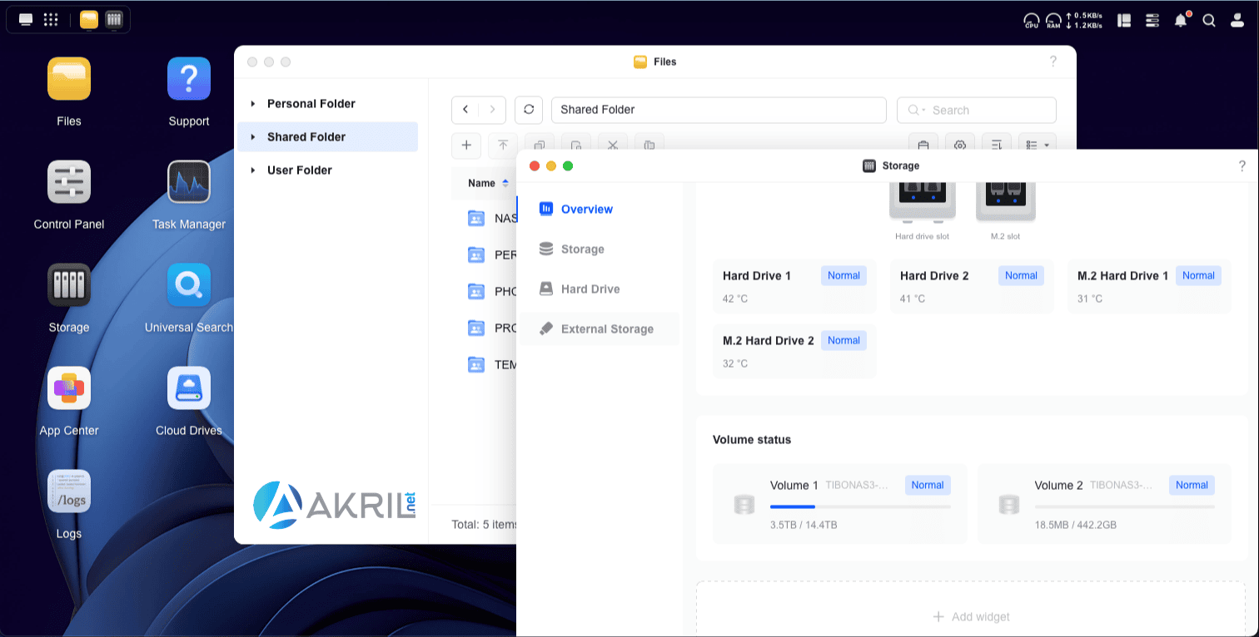
Task: Launch Universal Search from the desktop
Action: point(189,285)
